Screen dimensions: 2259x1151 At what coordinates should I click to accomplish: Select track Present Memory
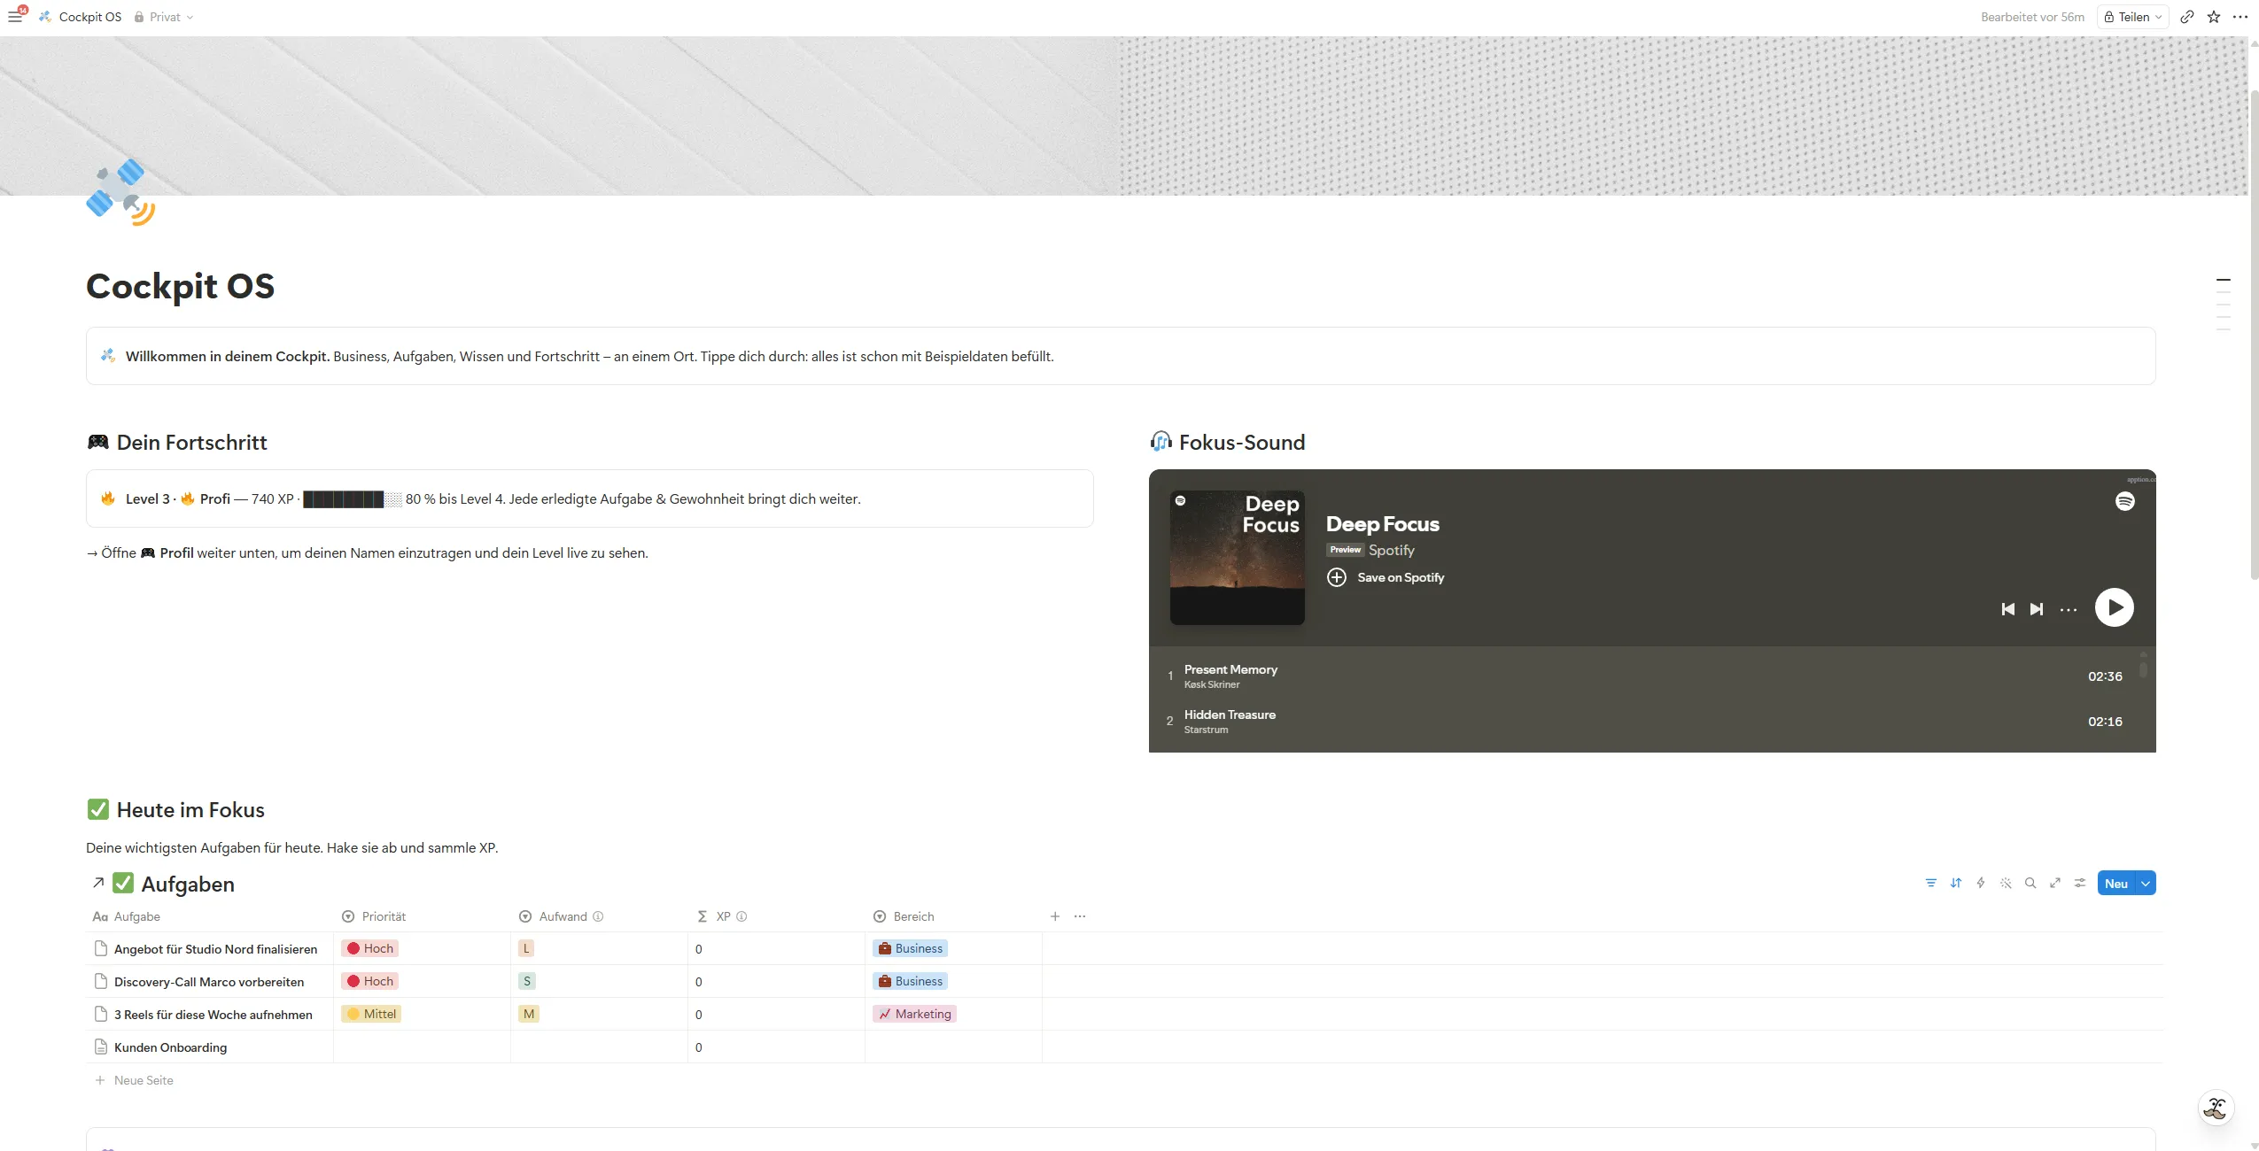point(1652,676)
